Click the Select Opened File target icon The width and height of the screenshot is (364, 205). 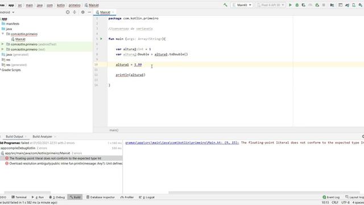tap(68, 12)
